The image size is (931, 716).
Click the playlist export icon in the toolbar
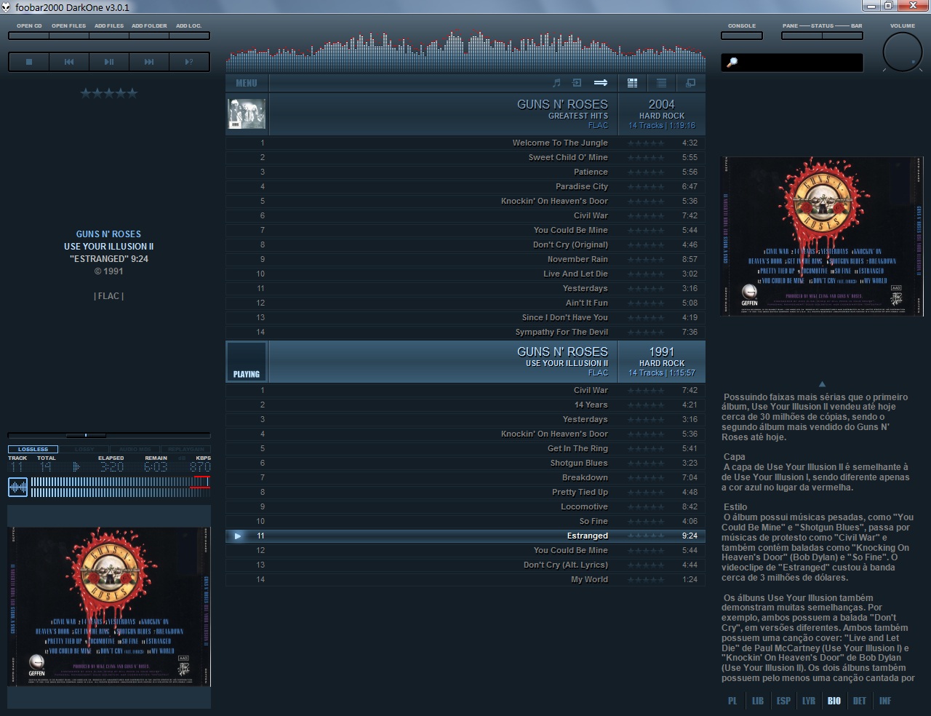[x=577, y=82]
